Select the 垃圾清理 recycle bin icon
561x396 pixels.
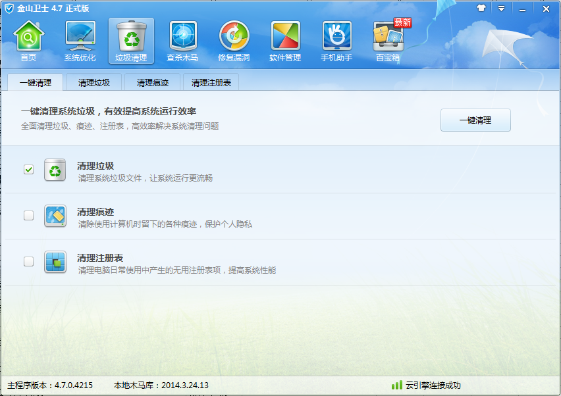click(131, 41)
